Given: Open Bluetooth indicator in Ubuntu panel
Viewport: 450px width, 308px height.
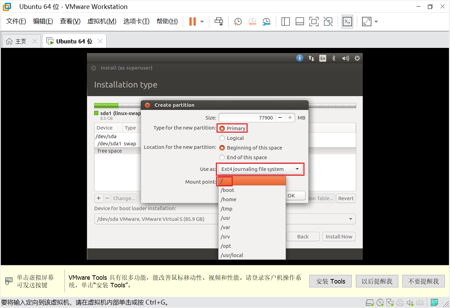Looking at the screenshot, I should 334,58.
